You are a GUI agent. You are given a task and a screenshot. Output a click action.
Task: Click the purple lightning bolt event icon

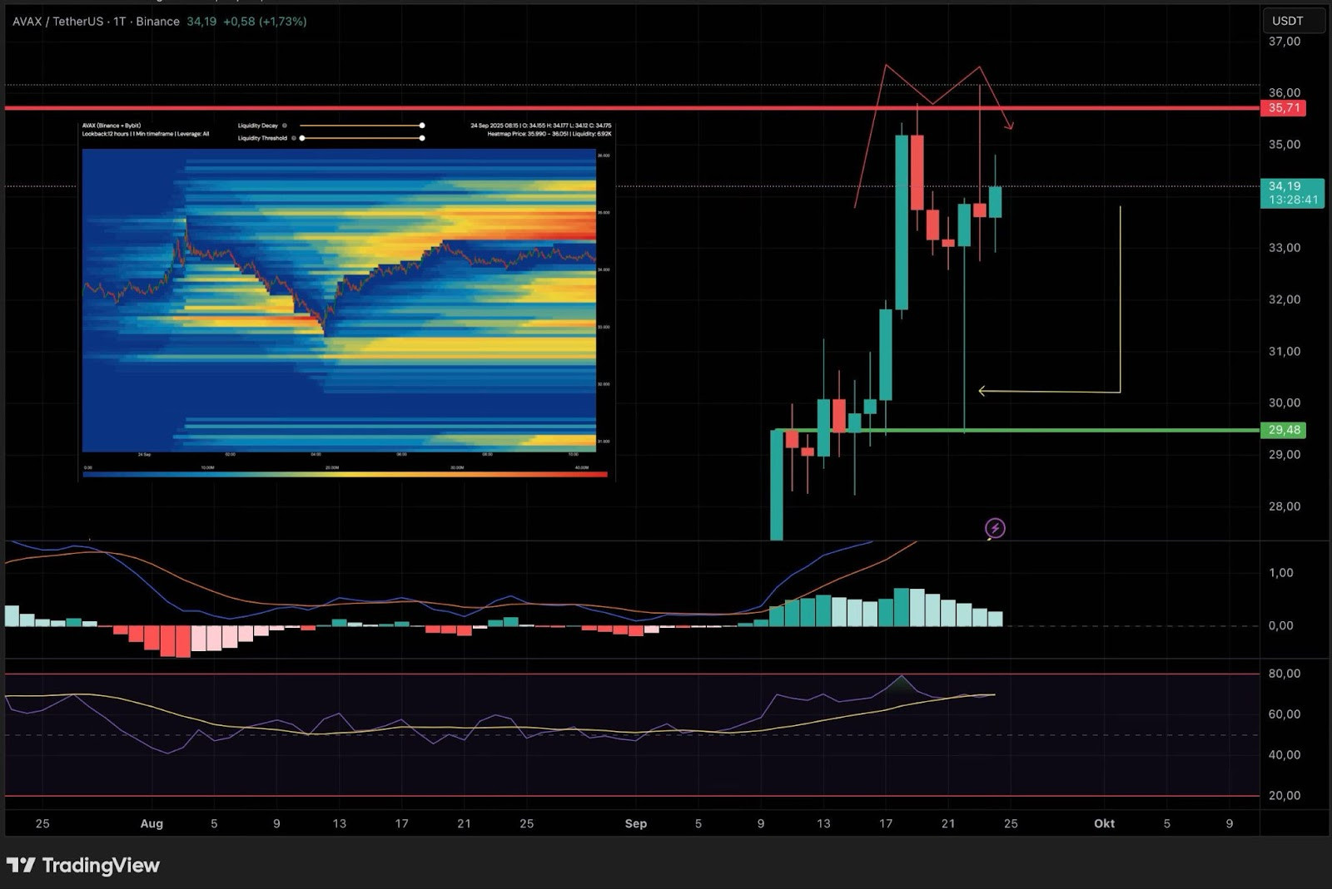[995, 528]
